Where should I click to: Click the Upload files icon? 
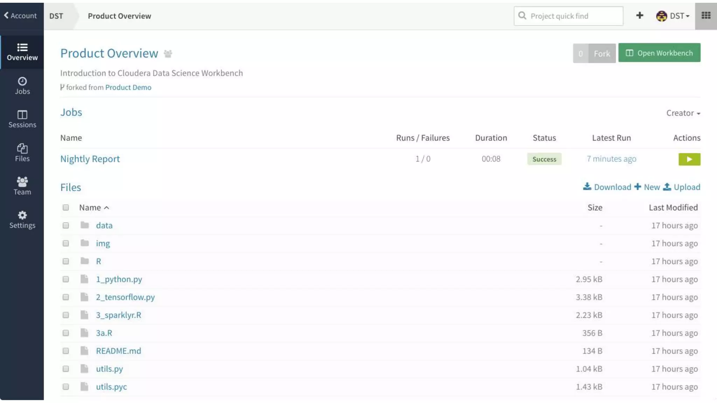[667, 187]
